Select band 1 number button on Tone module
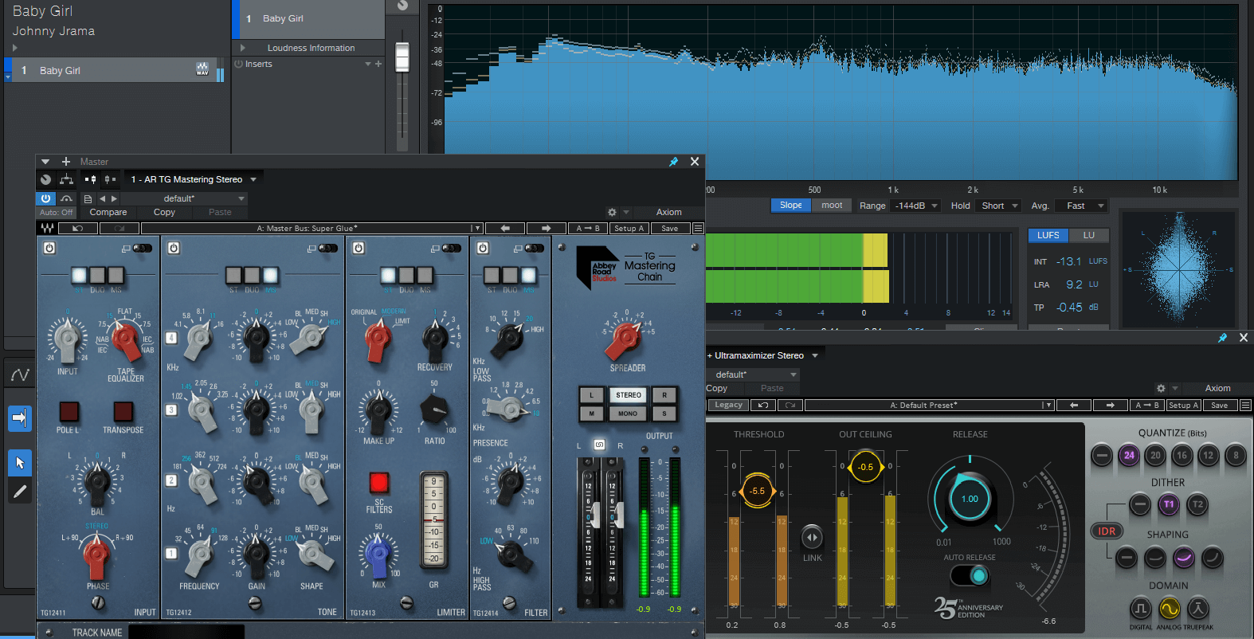 171,553
